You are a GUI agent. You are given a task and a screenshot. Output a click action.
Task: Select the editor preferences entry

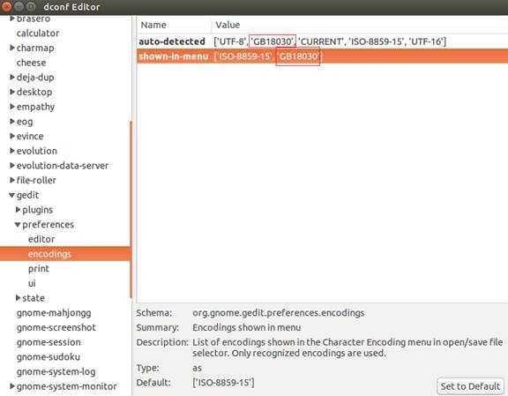click(41, 239)
